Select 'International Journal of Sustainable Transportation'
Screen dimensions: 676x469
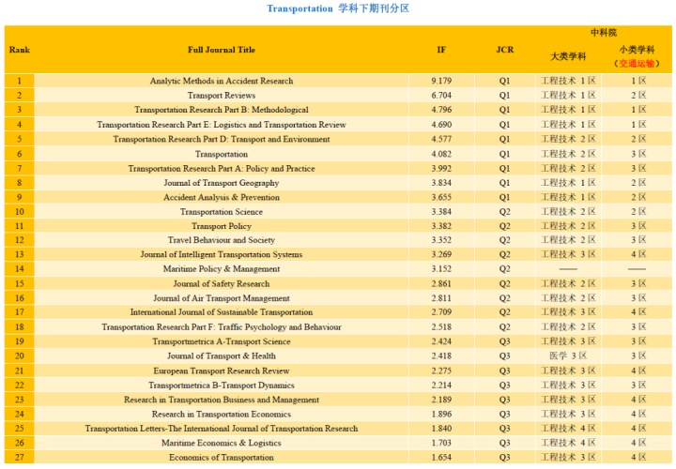tap(222, 312)
